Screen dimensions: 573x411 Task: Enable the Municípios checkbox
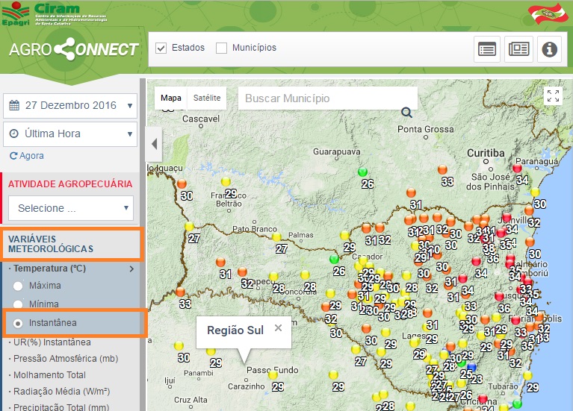pyautogui.click(x=221, y=48)
